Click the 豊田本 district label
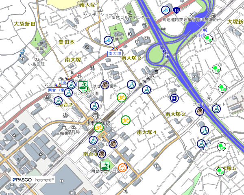Viewport: 244px width, 195px height. point(67,42)
